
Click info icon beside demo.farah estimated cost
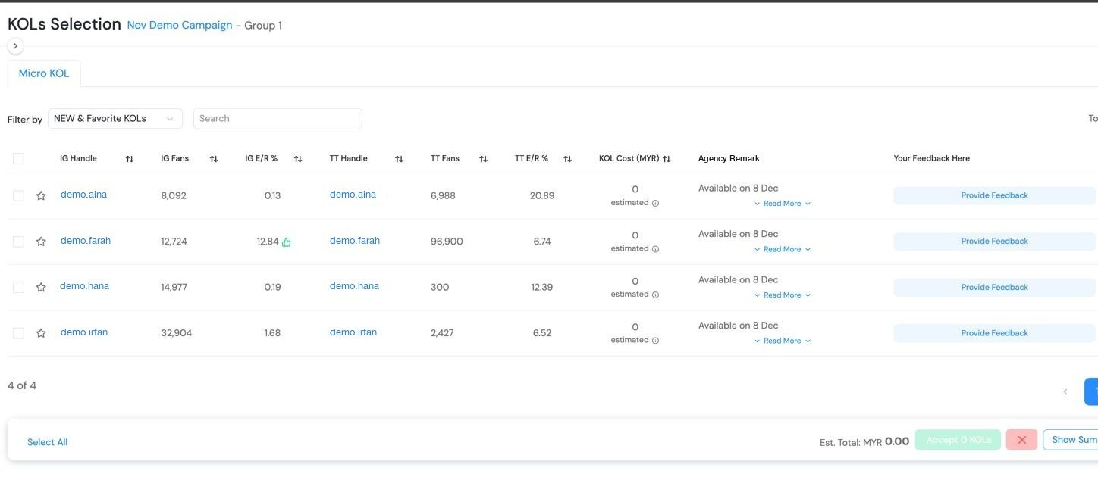(655, 249)
